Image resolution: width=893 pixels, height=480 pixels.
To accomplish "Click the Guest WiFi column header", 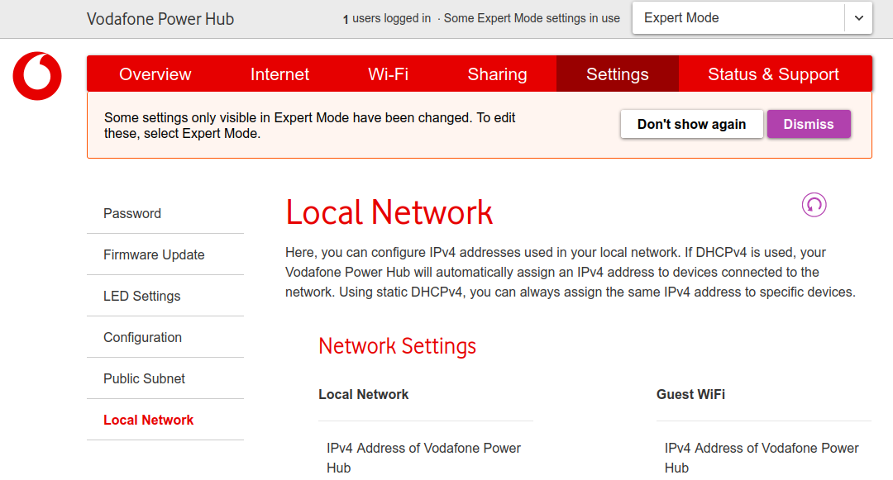I will [690, 394].
